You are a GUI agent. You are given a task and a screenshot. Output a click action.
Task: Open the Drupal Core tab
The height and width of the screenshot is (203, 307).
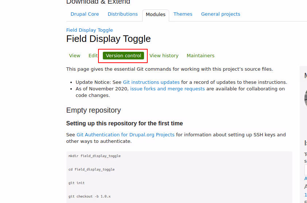coord(85,14)
